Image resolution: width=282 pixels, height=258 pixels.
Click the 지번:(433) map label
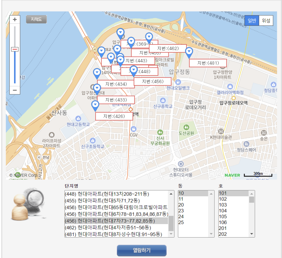click(x=116, y=100)
